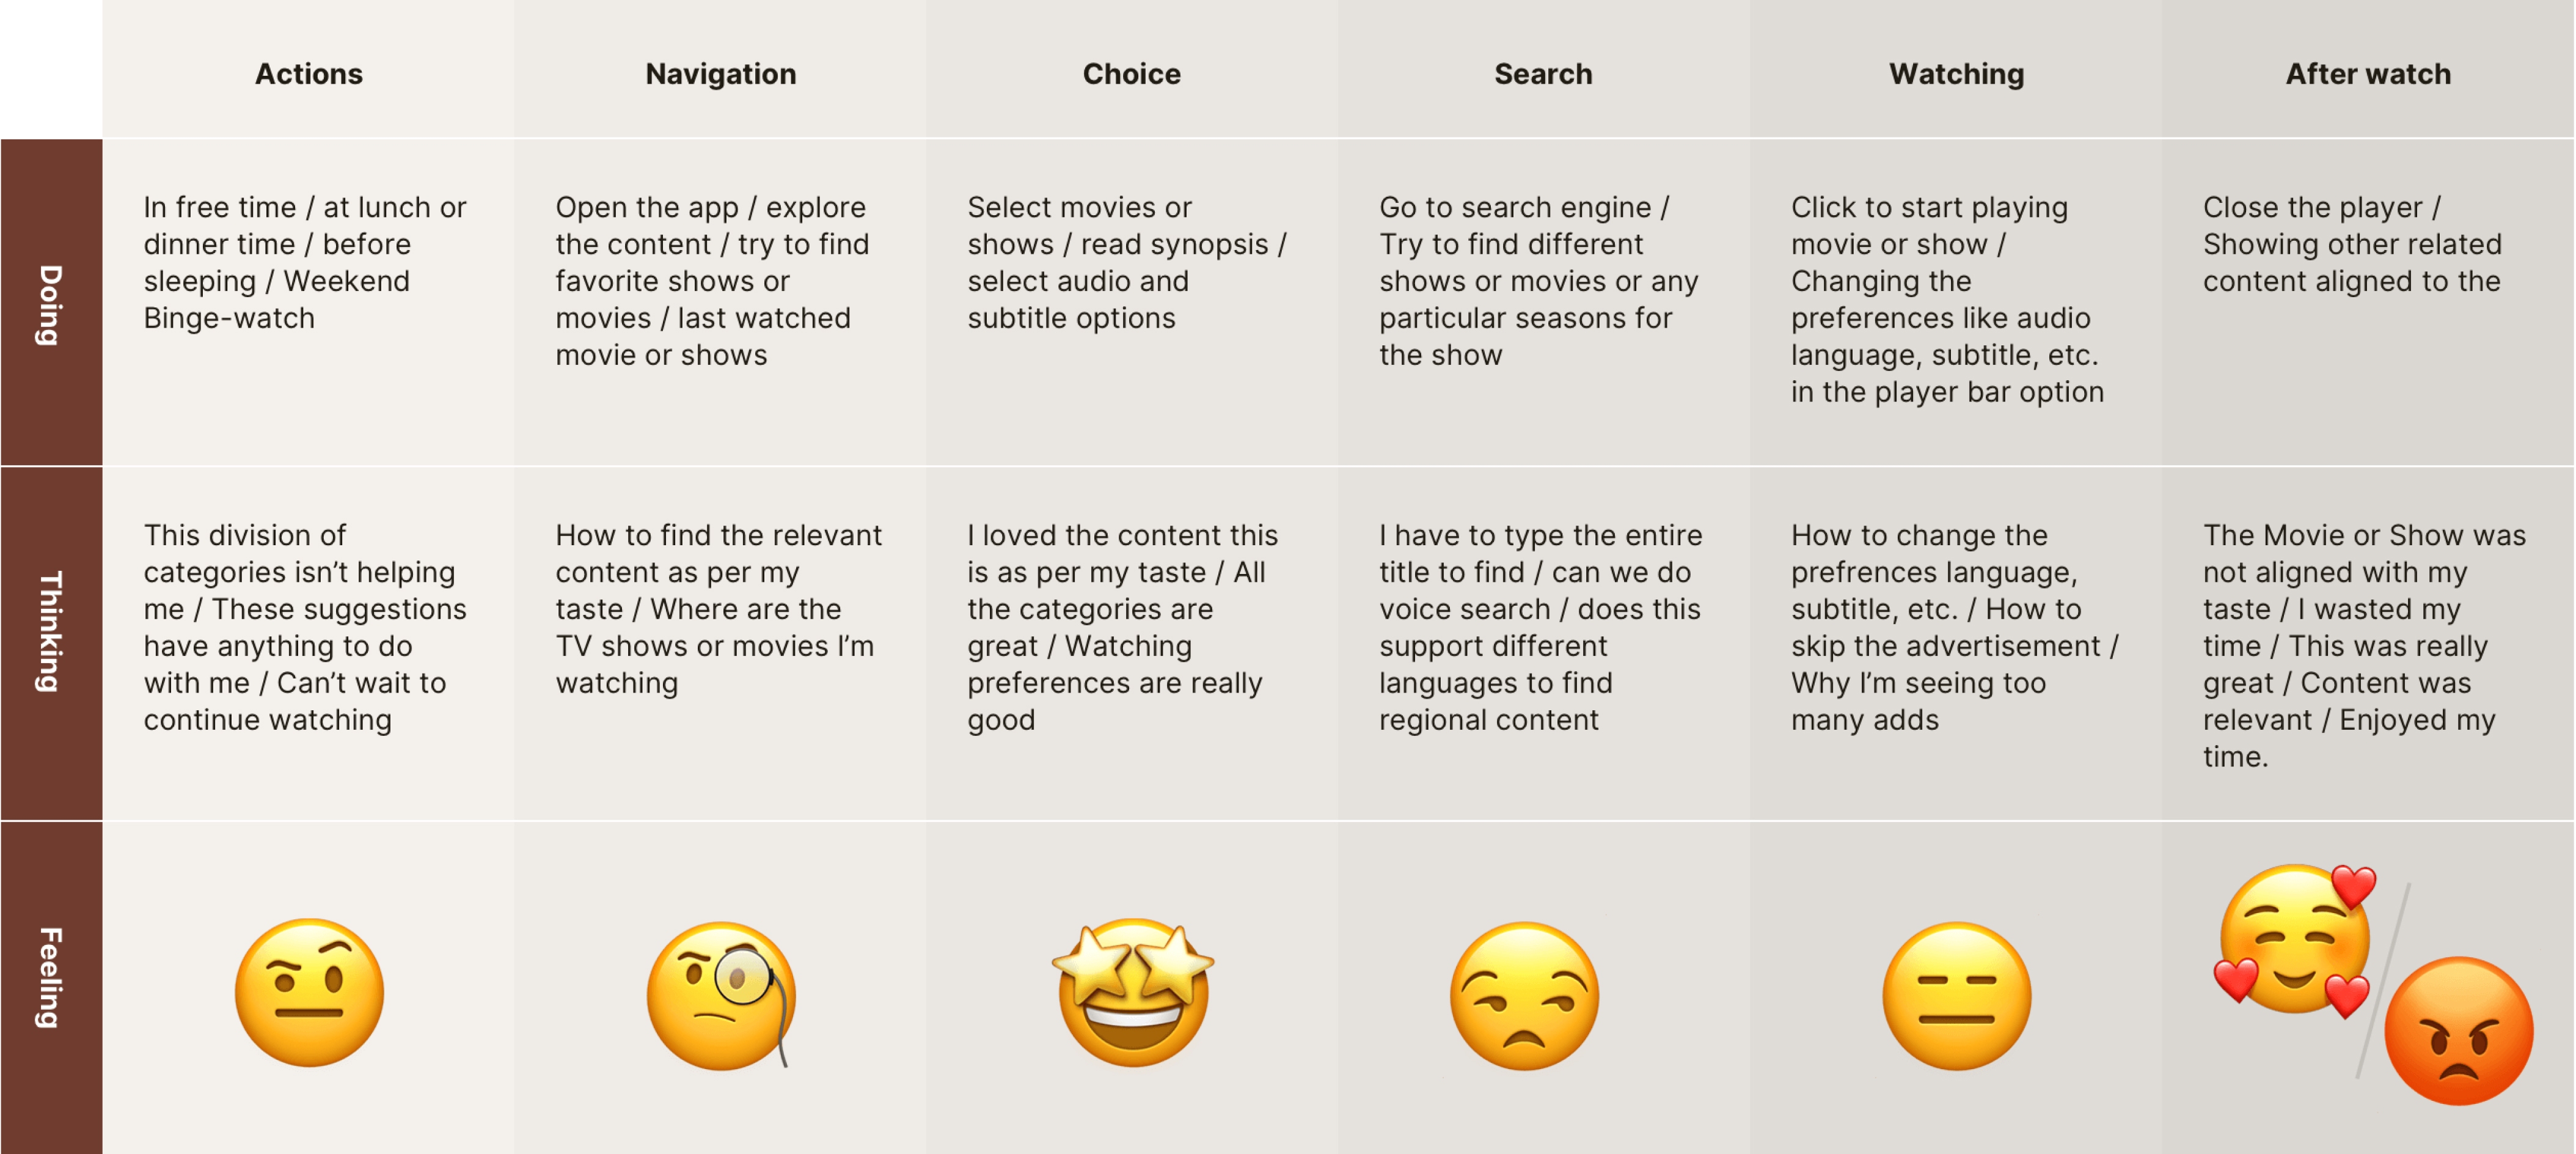
Task: Select the Navigation column header
Action: [x=721, y=73]
